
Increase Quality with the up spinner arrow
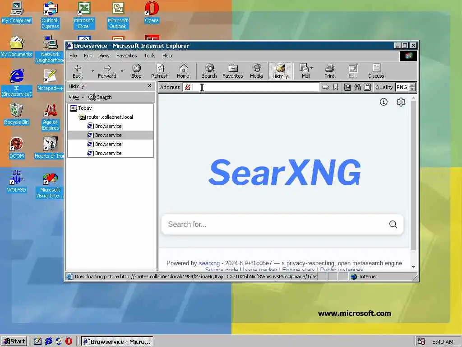click(x=412, y=85)
